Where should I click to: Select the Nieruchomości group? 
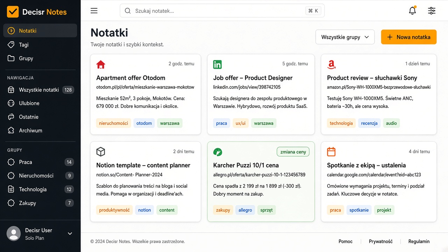pyautogui.click(x=40, y=176)
